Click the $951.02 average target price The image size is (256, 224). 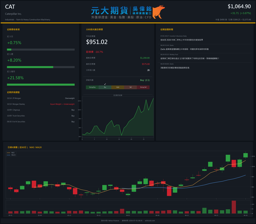[x=97, y=42]
